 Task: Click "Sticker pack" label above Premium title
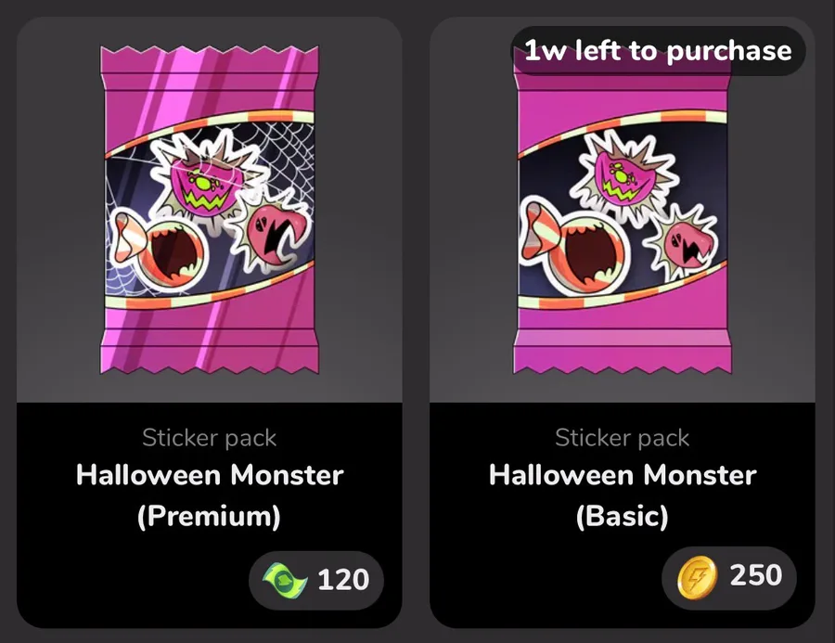pos(210,437)
